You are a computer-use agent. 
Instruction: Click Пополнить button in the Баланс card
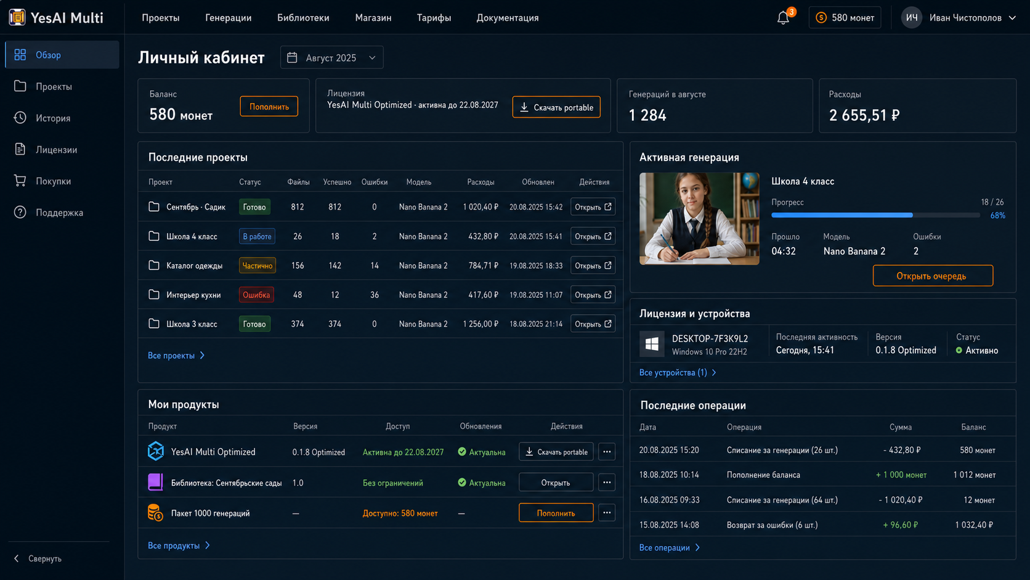269,107
